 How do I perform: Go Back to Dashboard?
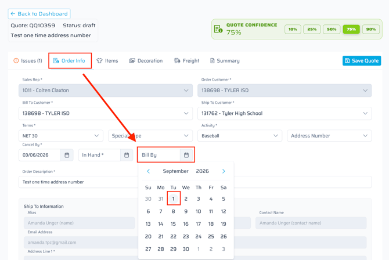tap(39, 13)
